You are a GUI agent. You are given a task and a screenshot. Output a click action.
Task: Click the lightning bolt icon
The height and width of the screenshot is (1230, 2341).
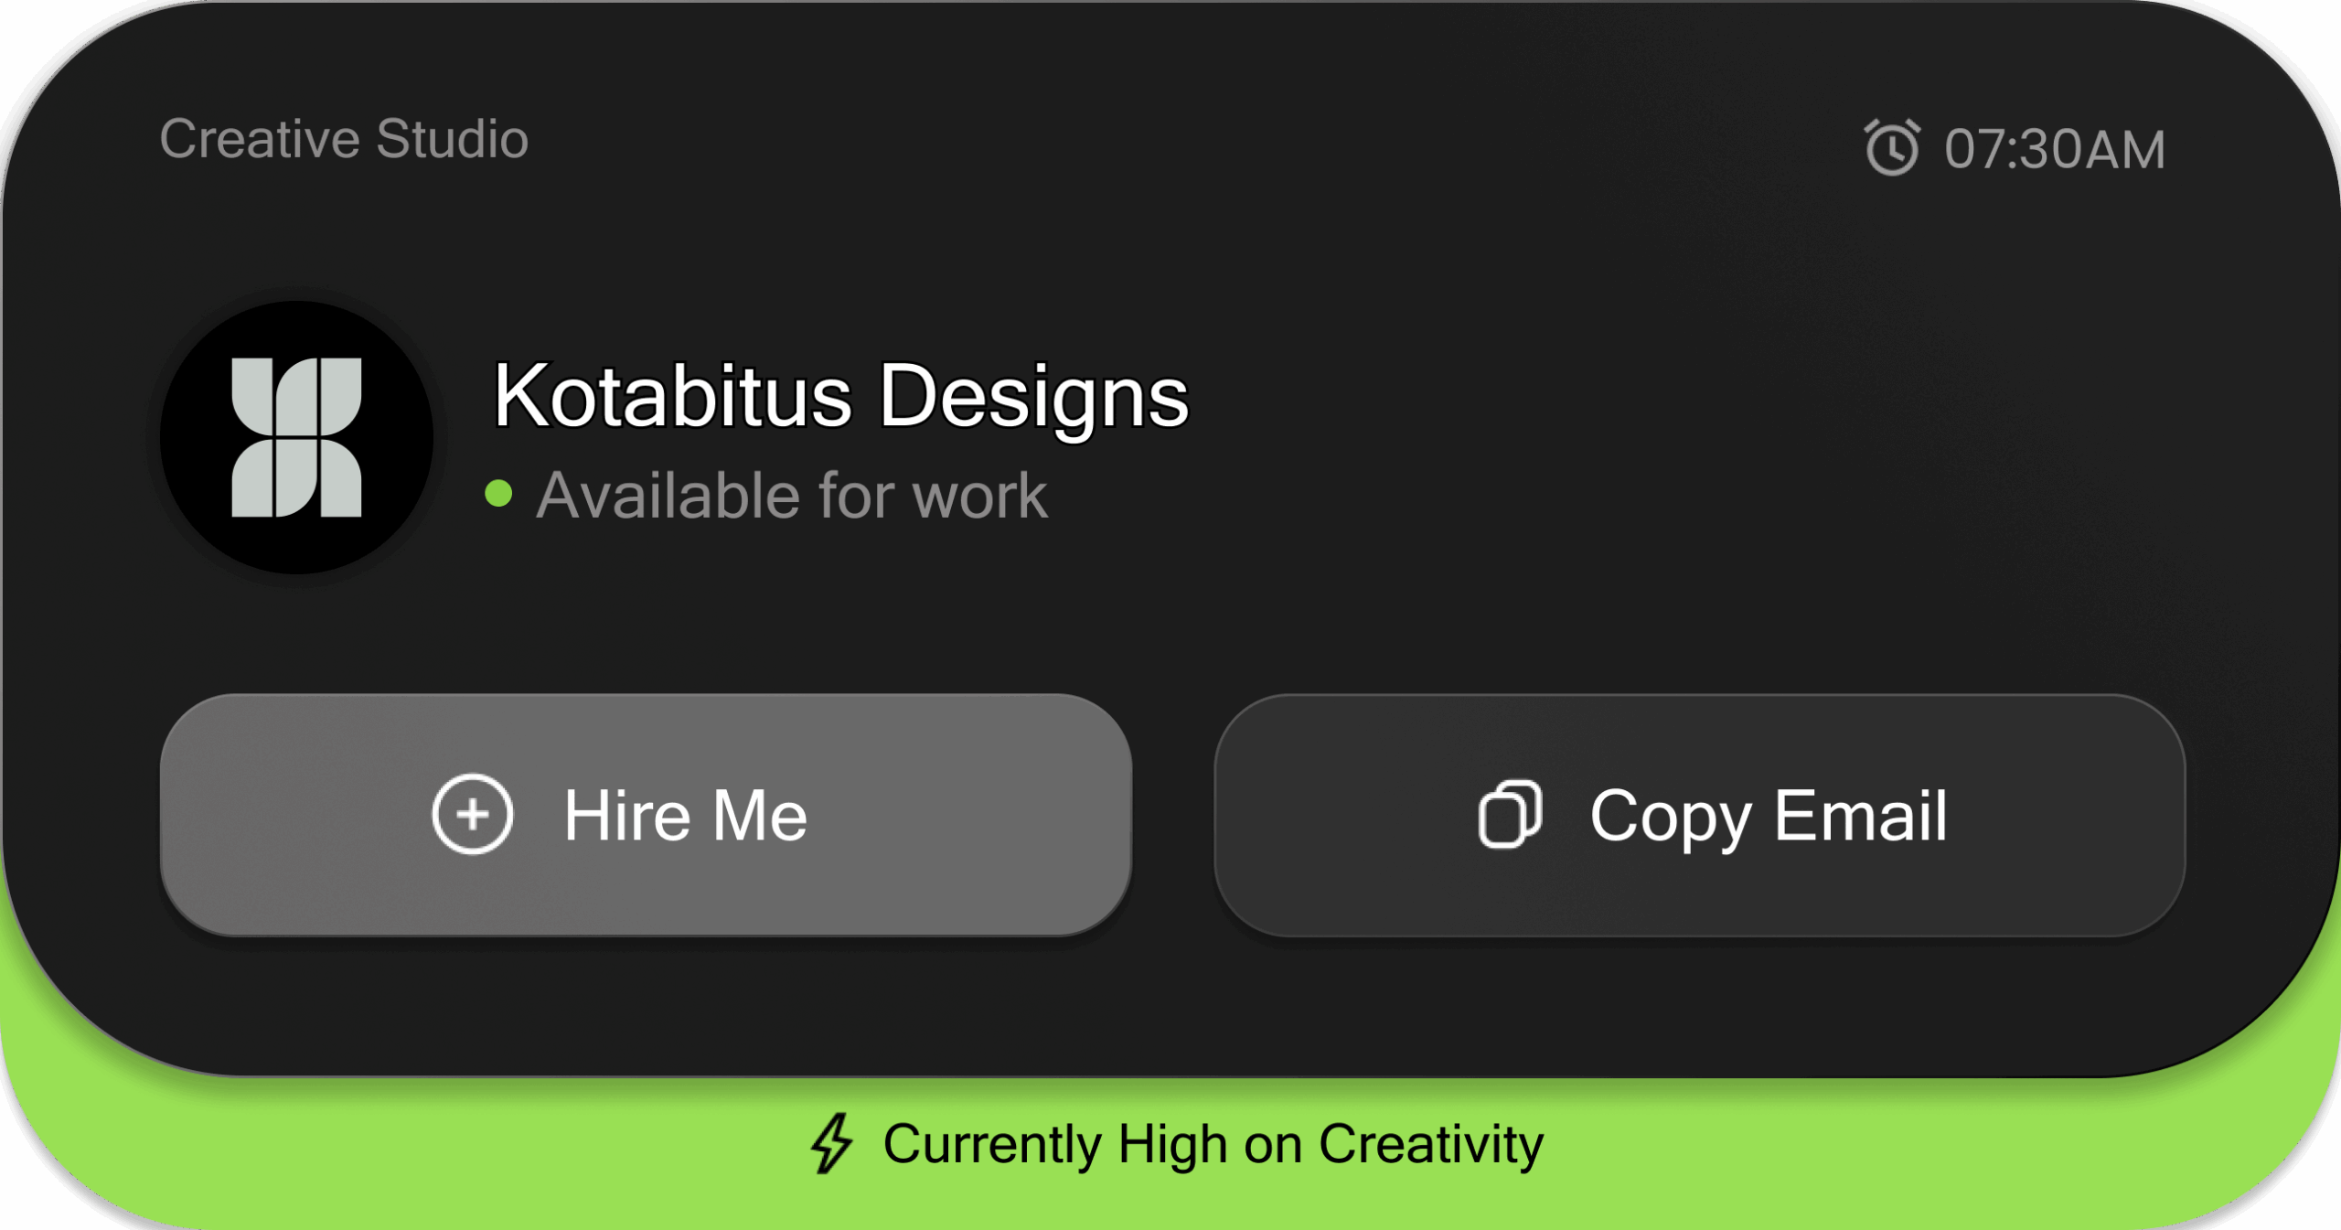click(832, 1143)
